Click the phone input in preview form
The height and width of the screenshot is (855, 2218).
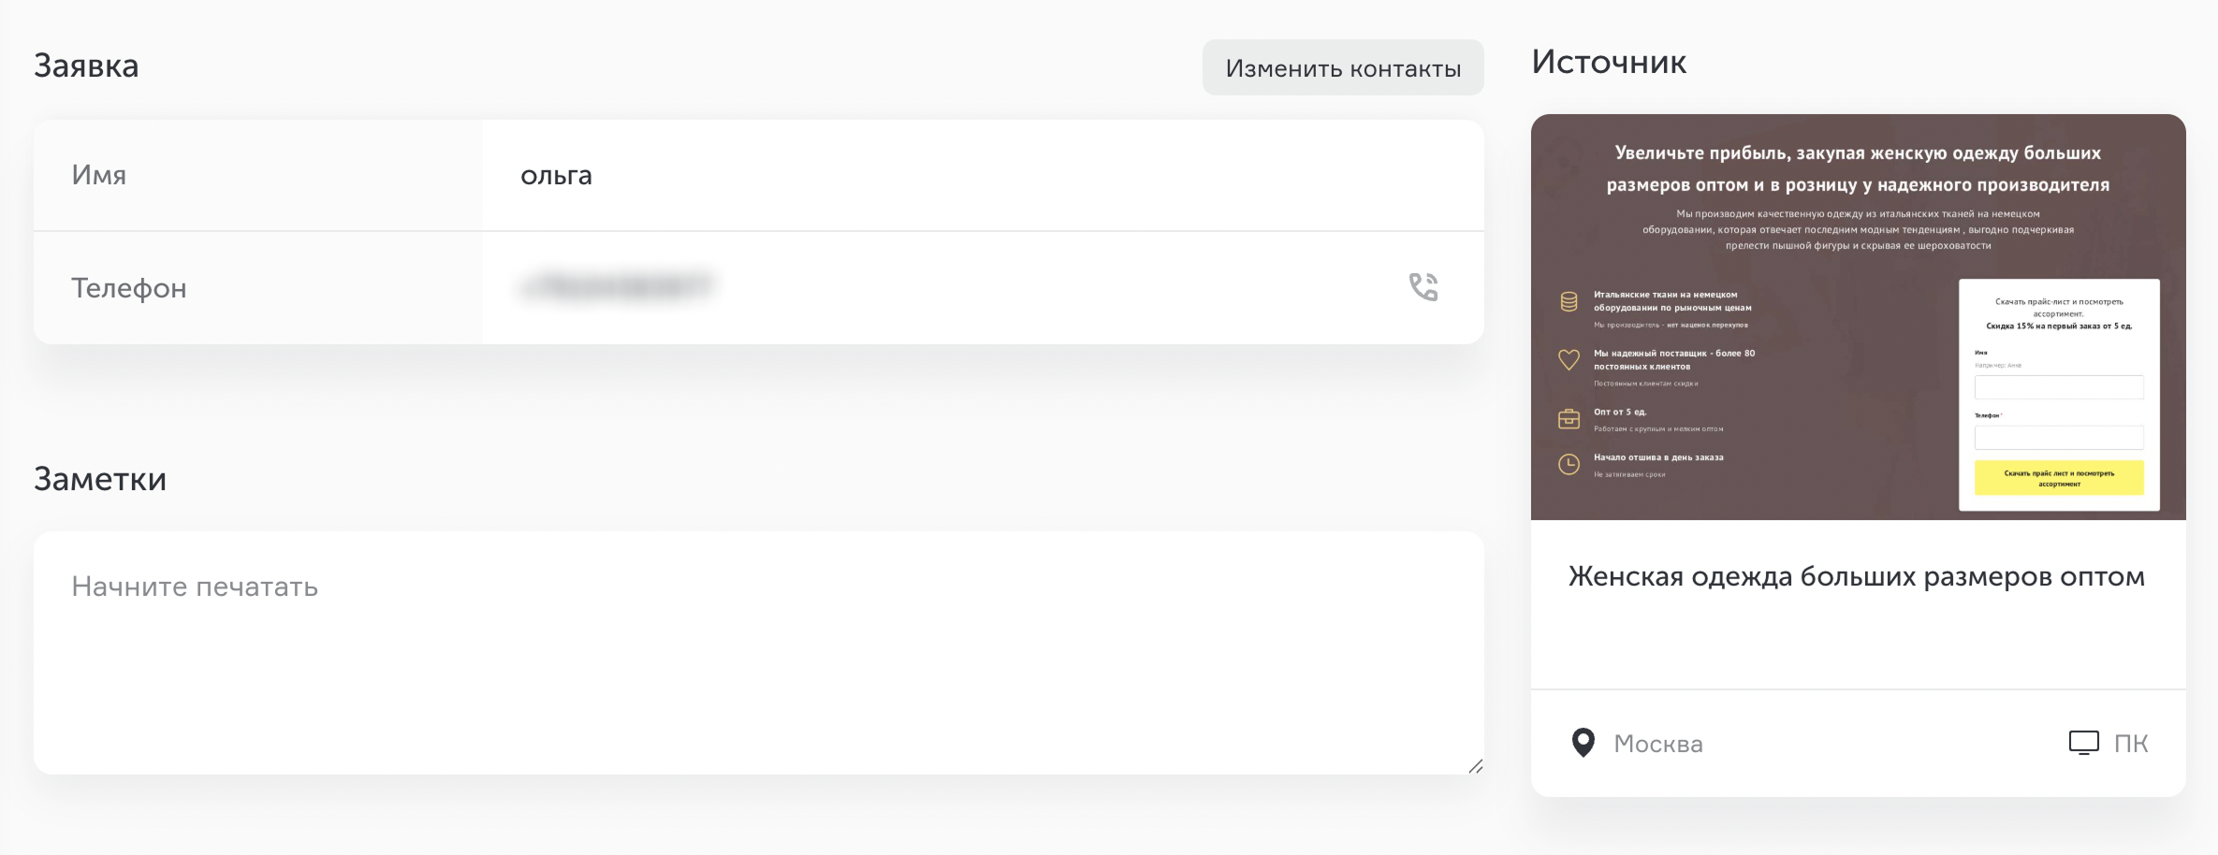click(2059, 438)
